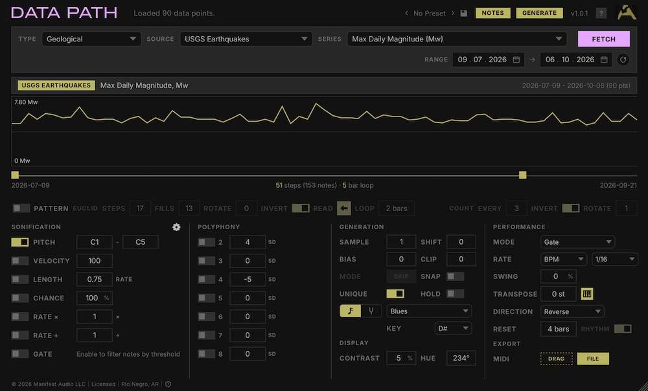Toggle the read direction arrow button
This screenshot has width=648, height=391.
pyautogui.click(x=344, y=208)
